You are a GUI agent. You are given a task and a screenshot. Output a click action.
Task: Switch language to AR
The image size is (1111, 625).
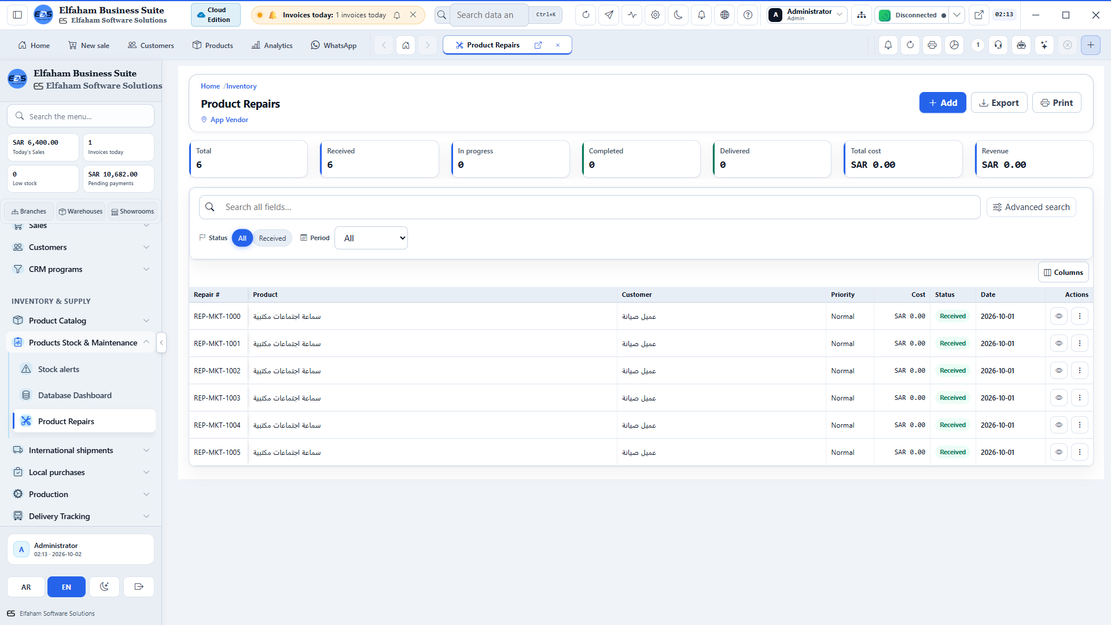click(26, 587)
